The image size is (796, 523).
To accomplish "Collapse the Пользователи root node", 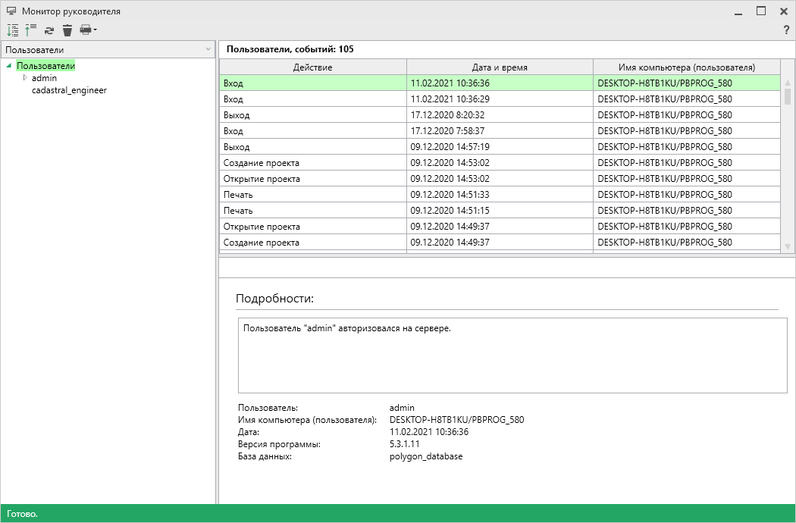I will tap(8, 66).
